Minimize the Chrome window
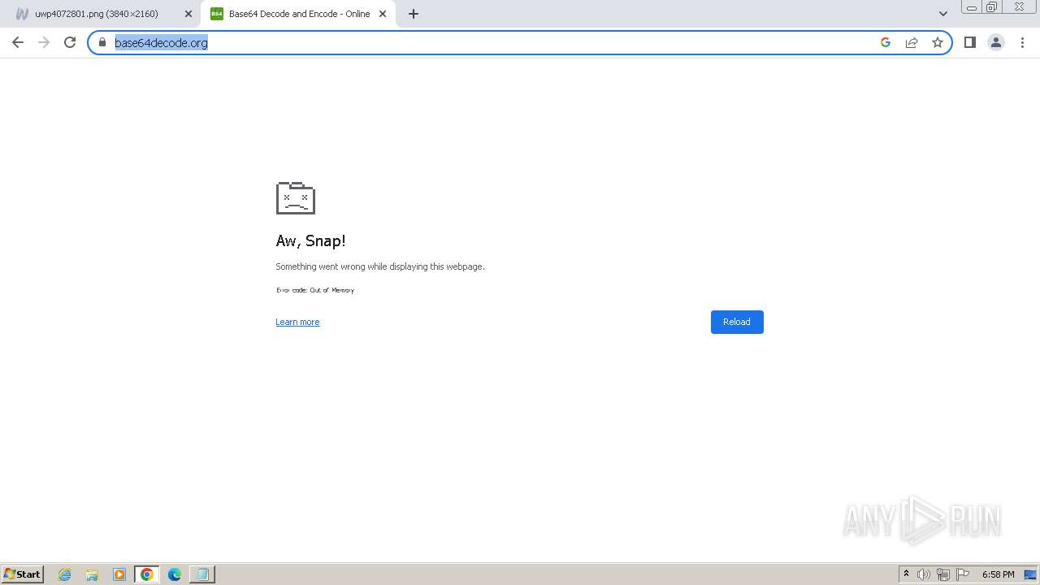 pyautogui.click(x=972, y=7)
